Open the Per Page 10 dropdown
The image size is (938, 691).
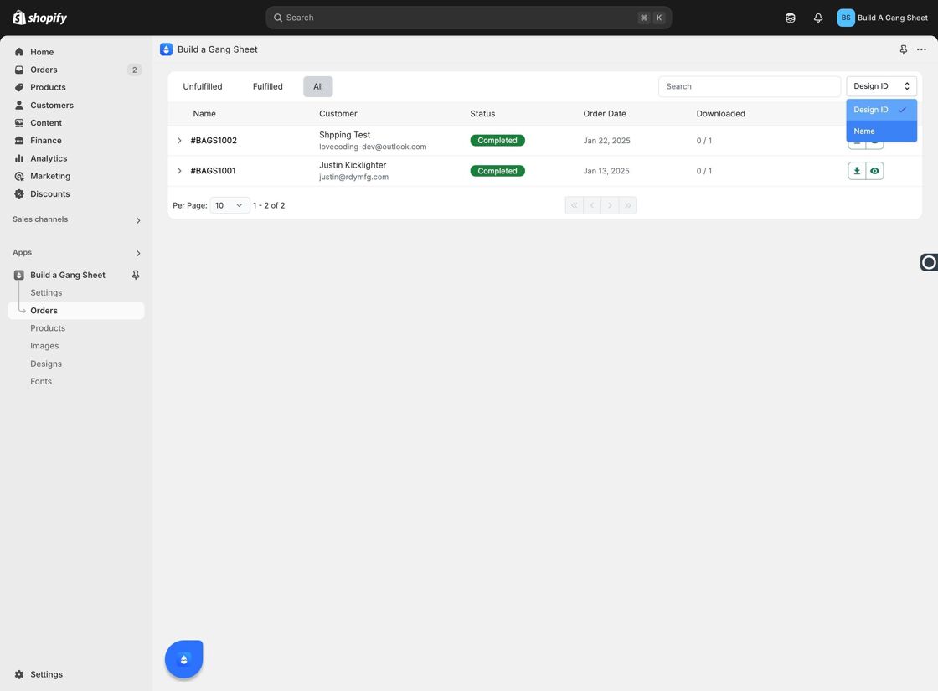229,205
